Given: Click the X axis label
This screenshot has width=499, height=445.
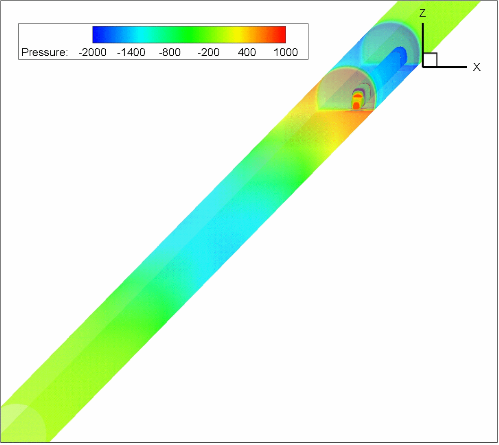Looking at the screenshot, I should click(477, 68).
